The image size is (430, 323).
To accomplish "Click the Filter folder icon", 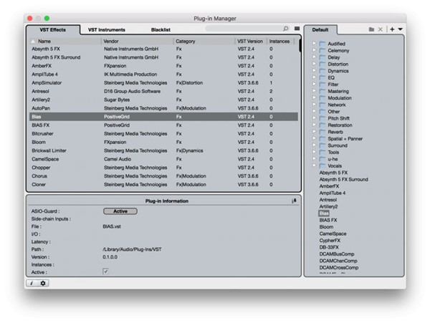I will [x=322, y=85].
